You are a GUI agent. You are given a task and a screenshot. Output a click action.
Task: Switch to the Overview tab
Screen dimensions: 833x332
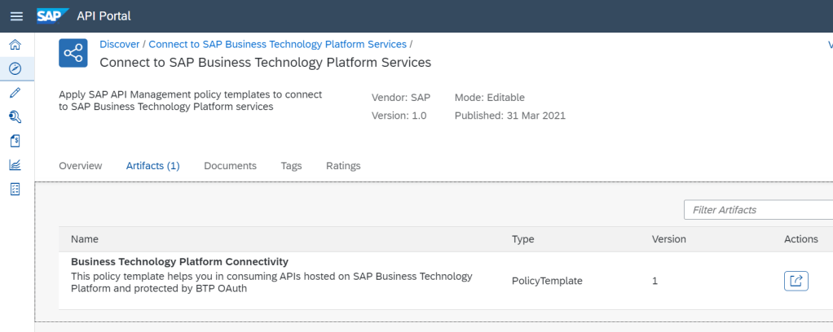point(81,166)
